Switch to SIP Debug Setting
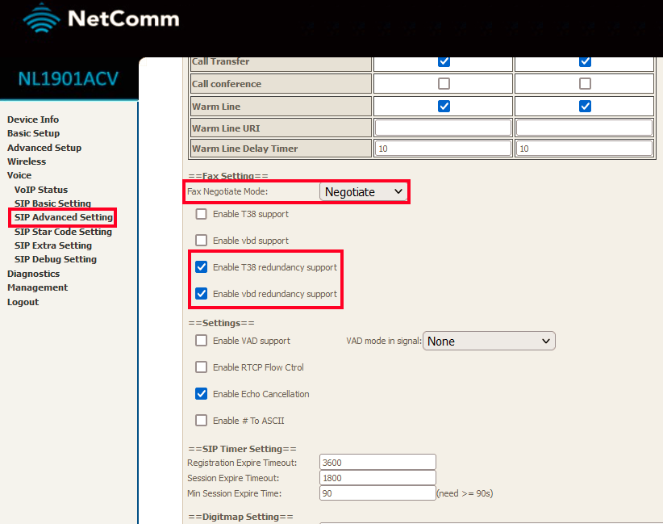Image resolution: width=663 pixels, height=524 pixels. click(55, 259)
